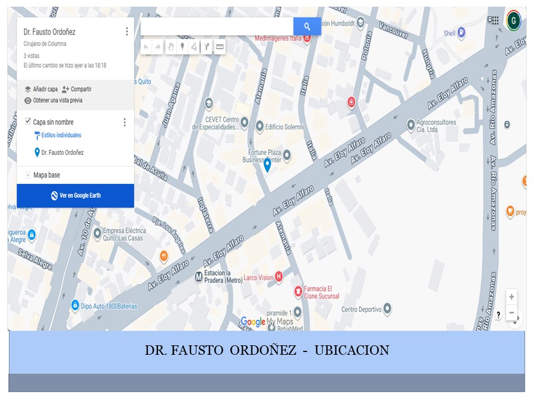Click the blue Dr. Fausto Ordoñez map pin
The image size is (534, 401).
[268, 165]
